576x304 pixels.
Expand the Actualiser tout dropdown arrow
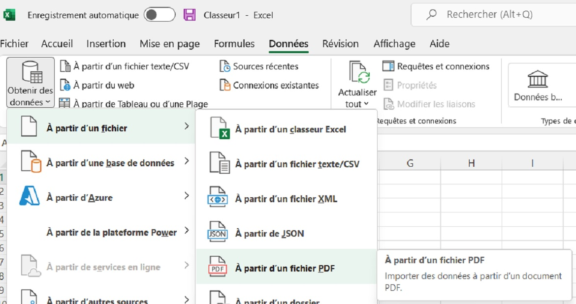(x=366, y=104)
